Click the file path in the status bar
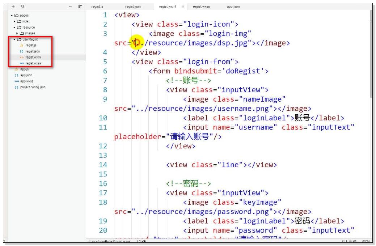The image size is (376, 246). tap(109, 241)
